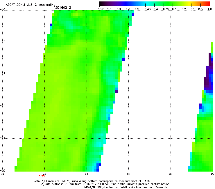Click the latitude axis label '-12'
This screenshot has height=189, width=215.
coord(3,41)
